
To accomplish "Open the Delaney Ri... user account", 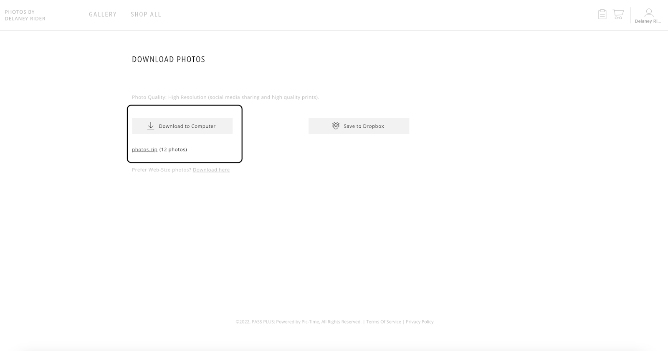I will point(648,16).
